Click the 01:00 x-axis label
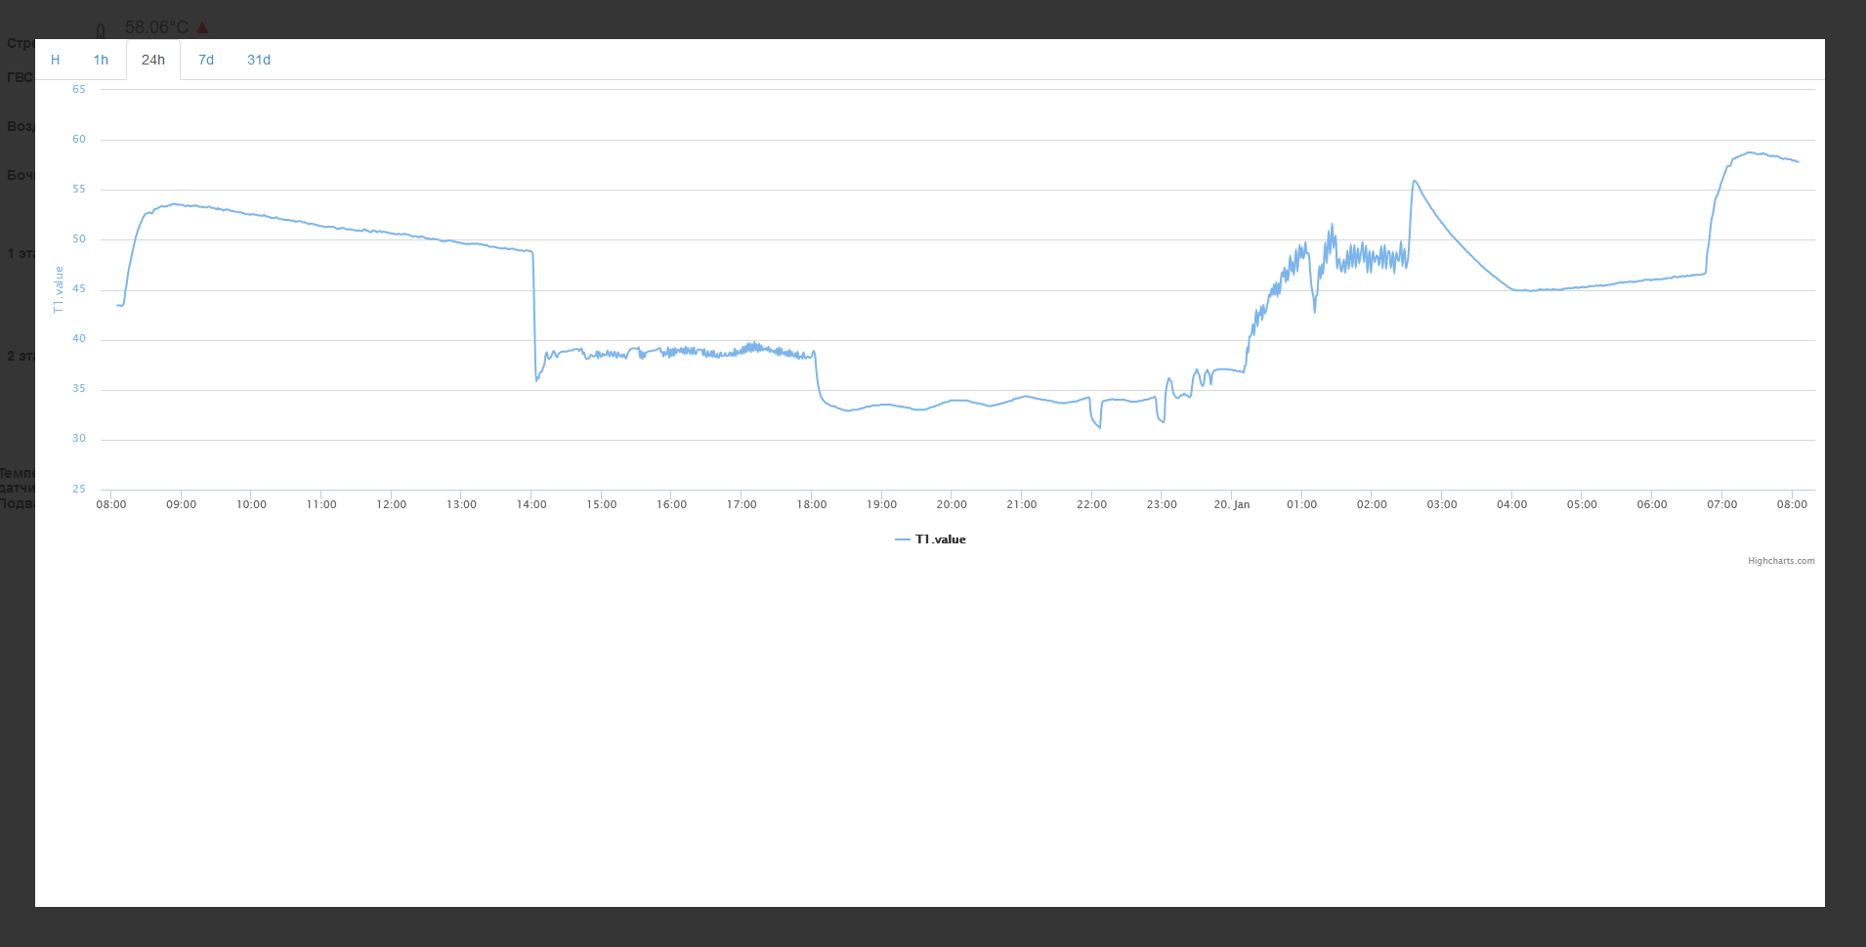Viewport: 1866px width, 947px height. tap(1301, 504)
